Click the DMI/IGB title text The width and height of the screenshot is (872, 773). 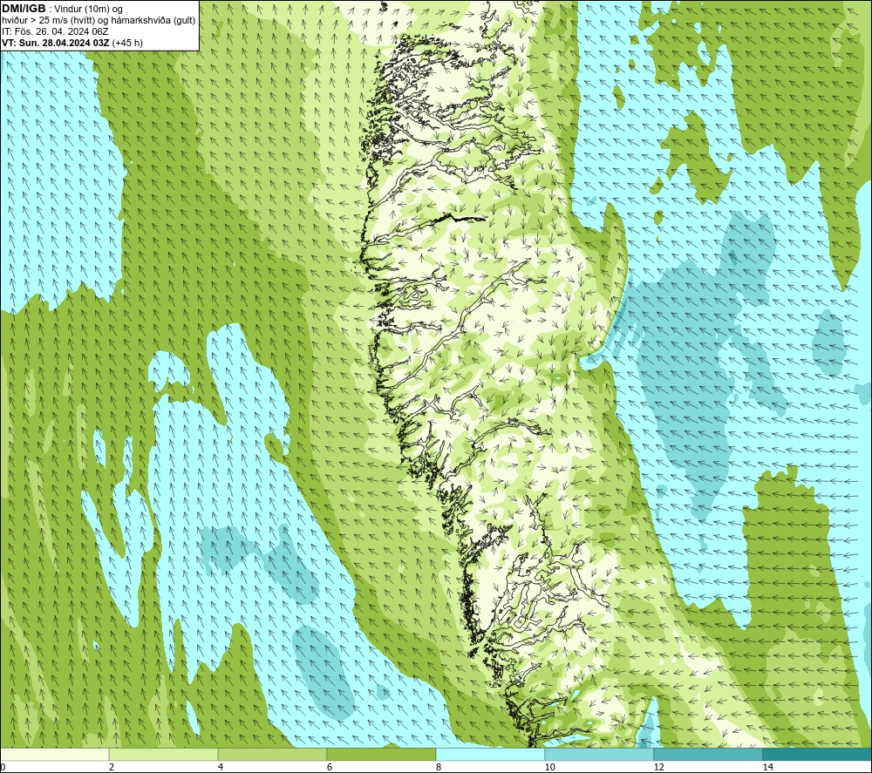click(x=24, y=9)
